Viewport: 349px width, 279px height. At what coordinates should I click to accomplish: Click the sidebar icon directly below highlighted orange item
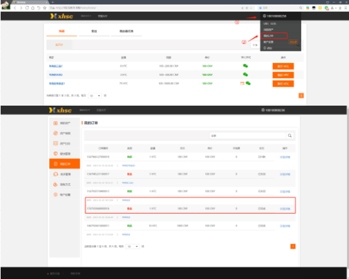tap(55, 174)
